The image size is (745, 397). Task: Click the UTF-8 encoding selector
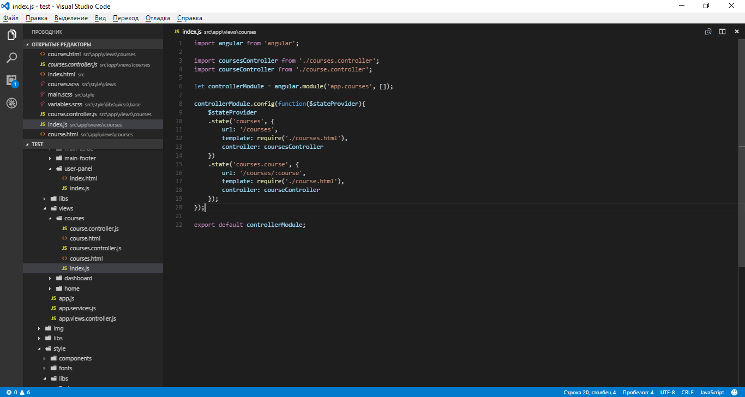tap(667, 392)
